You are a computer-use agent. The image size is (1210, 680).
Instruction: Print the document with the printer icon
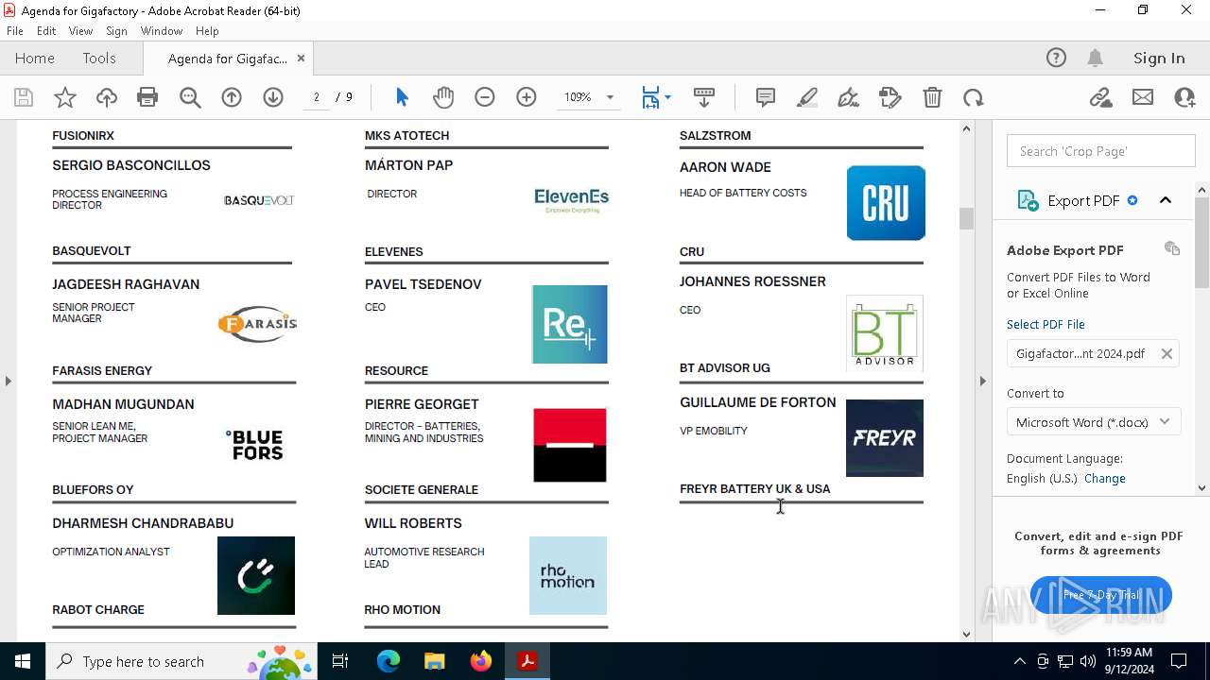pos(147,97)
